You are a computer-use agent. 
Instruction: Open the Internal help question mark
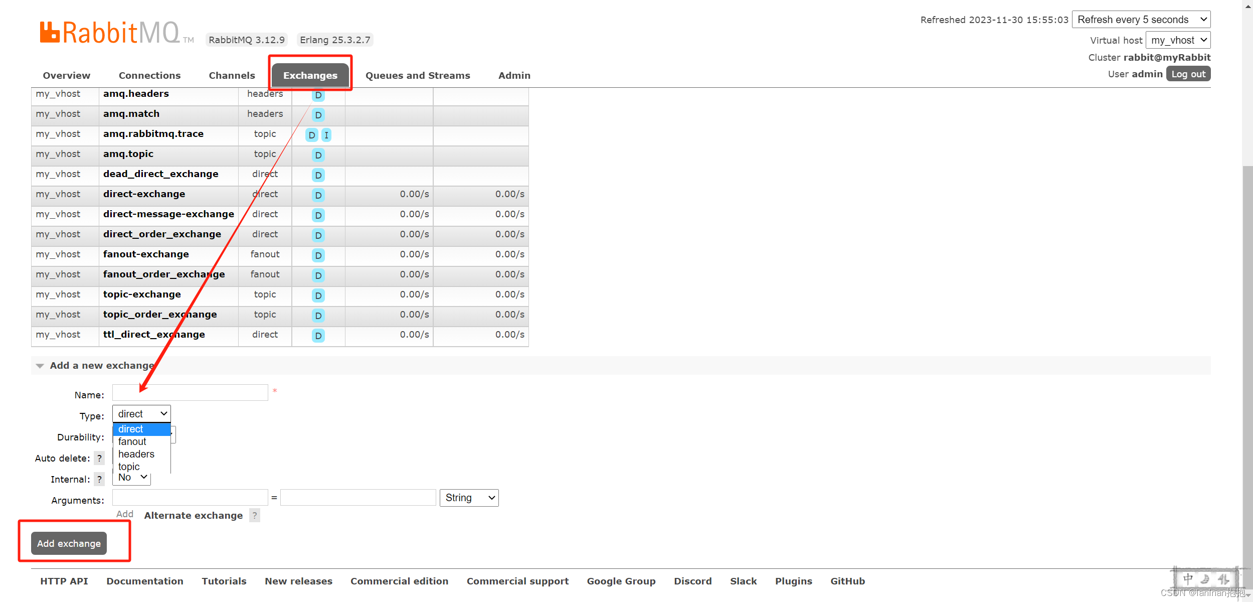(x=99, y=479)
